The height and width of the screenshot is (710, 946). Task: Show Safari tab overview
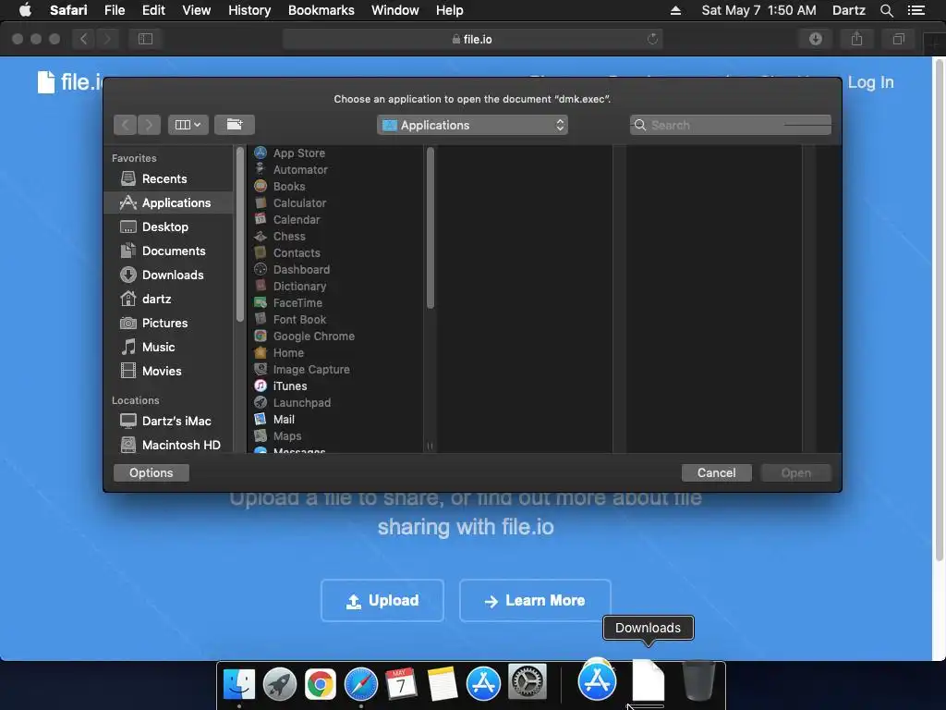(898, 39)
